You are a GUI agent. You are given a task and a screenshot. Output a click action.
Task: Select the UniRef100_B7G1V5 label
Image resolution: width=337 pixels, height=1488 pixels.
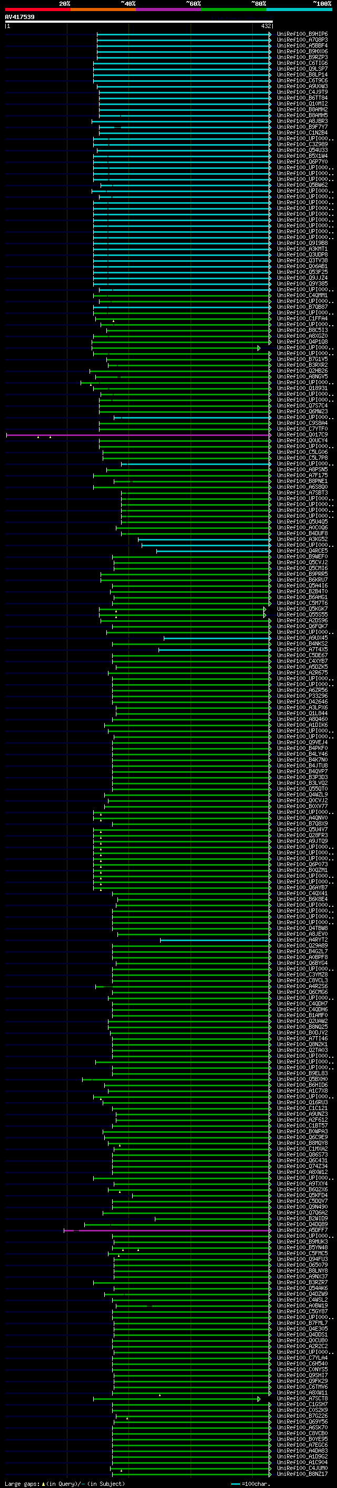(x=302, y=359)
